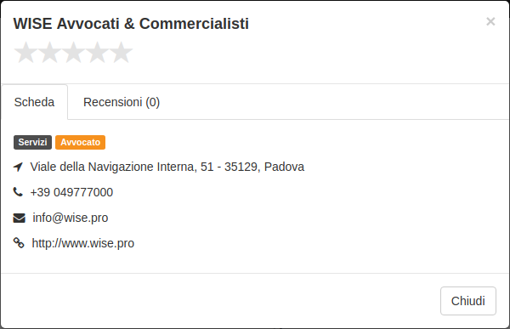Rate with the second star
The width and height of the screenshot is (510, 329).
(x=49, y=52)
